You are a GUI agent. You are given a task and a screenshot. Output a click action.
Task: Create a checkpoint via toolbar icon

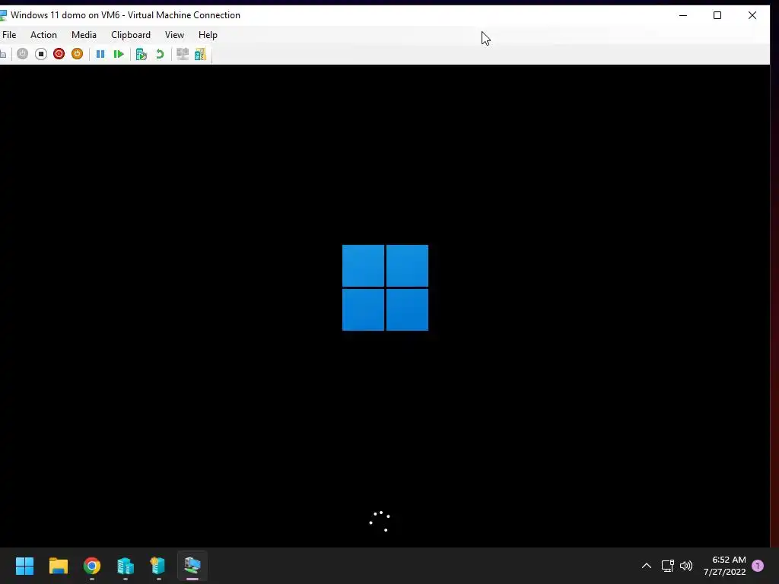click(x=141, y=54)
